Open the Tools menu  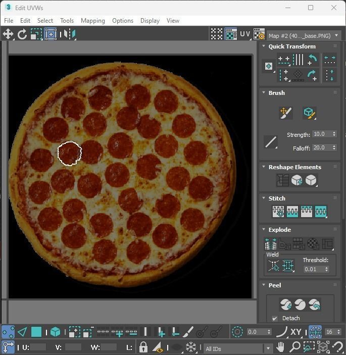(67, 21)
